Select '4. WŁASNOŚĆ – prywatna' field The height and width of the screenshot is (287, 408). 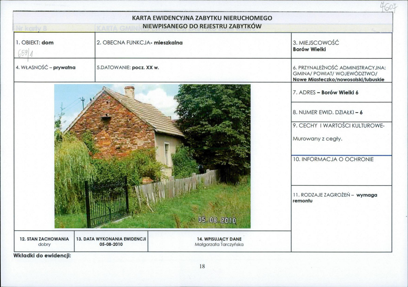click(46, 68)
